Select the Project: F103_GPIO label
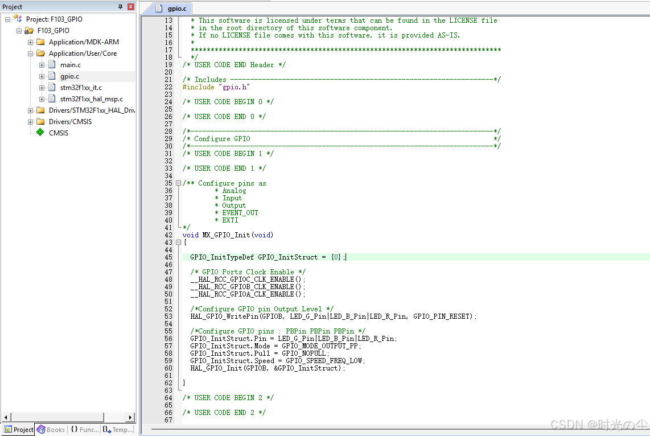Image resolution: width=650 pixels, height=436 pixels. click(54, 19)
